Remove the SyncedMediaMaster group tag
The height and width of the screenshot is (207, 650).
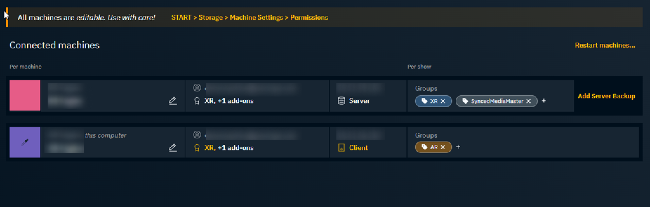tap(528, 101)
